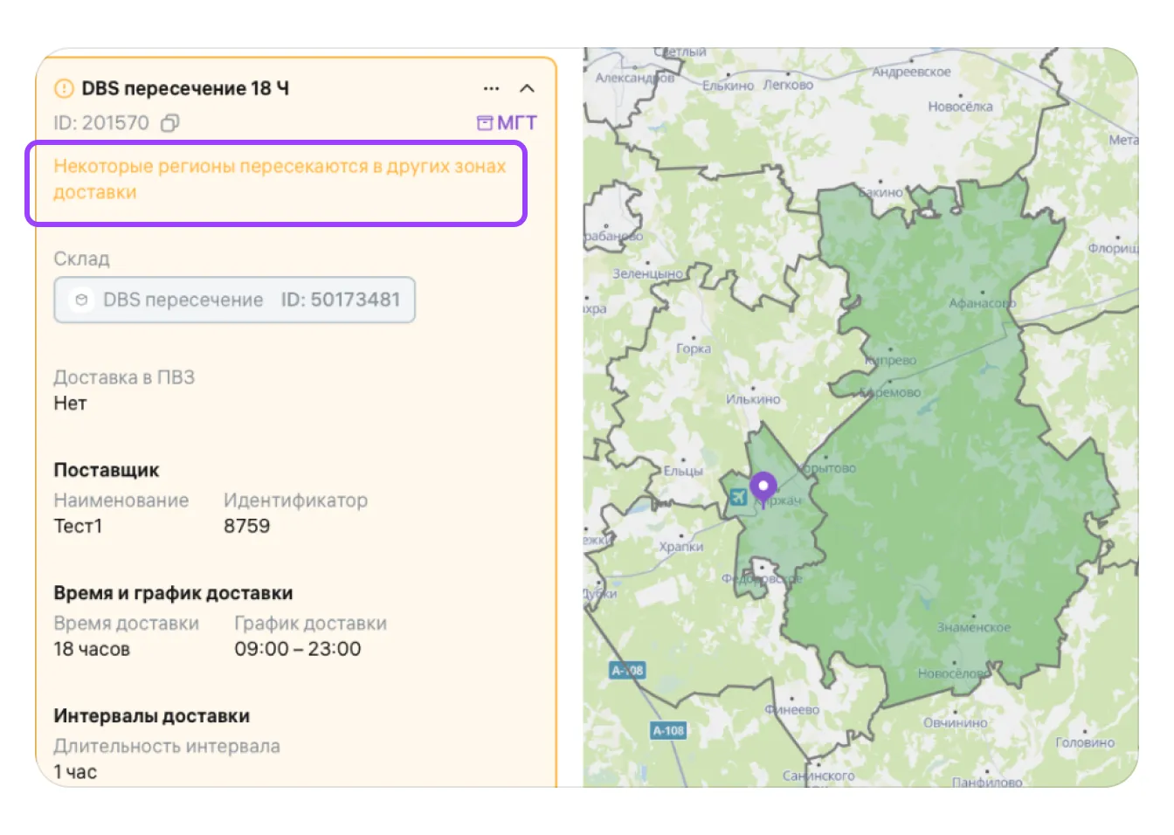The width and height of the screenshot is (1174, 835).
Task: Copy the zone ID 201570
Action: [169, 123]
